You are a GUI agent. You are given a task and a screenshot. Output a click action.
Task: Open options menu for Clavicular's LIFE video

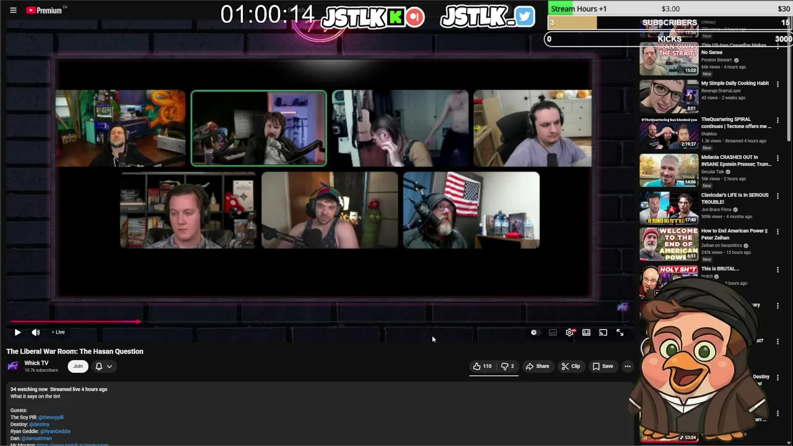pos(778,196)
